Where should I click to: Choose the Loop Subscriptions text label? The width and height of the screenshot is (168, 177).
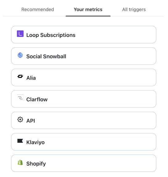coord(51,35)
